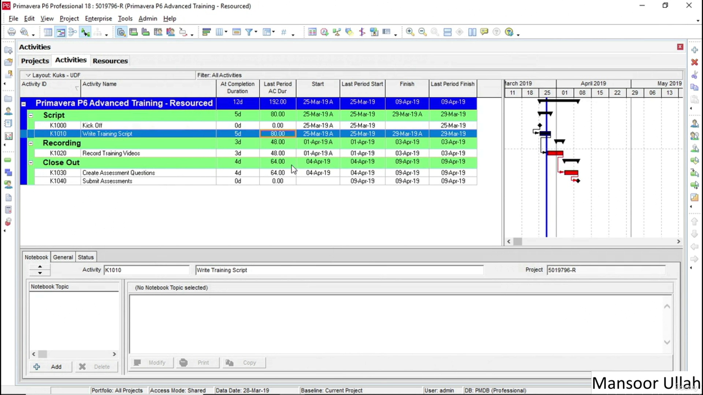
Task: Expand the Help toolbar dropdown arrow
Action: click(518, 34)
